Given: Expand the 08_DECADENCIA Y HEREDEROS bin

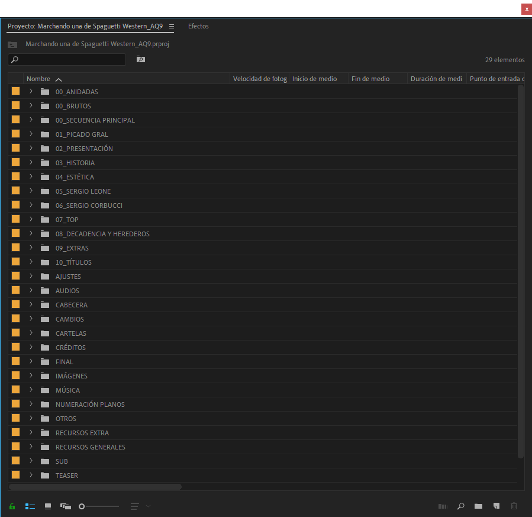Looking at the screenshot, I should coord(31,233).
